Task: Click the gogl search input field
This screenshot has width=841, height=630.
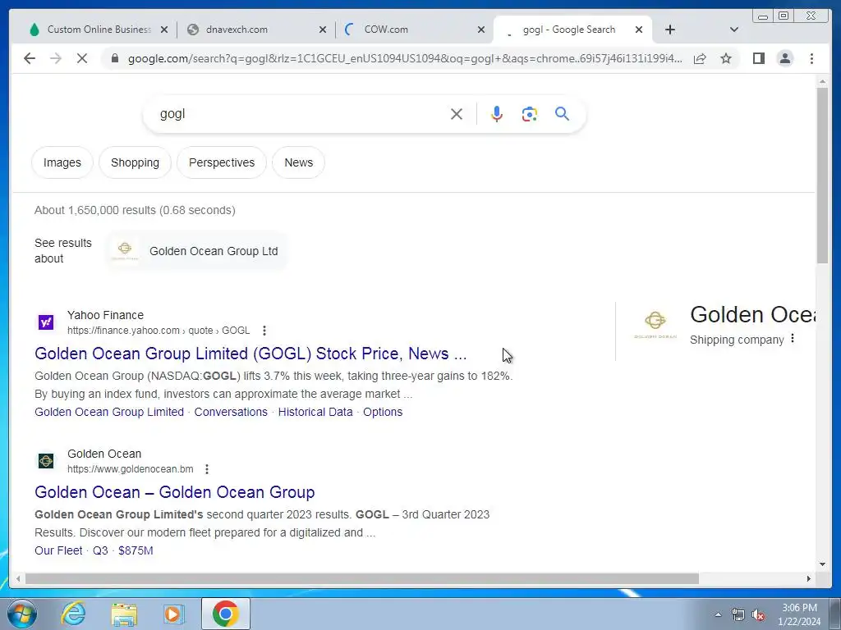Action: pyautogui.click(x=301, y=114)
